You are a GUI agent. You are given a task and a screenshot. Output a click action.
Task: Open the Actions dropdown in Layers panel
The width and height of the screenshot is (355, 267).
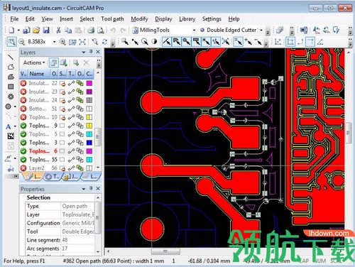(34, 62)
